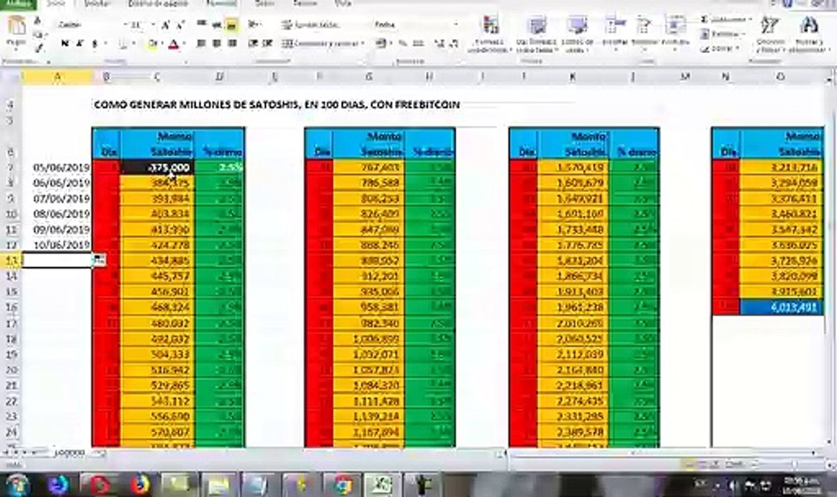Screen dimensions: 837x497
Task: Open the Archivo tab
Action: click(x=20, y=3)
